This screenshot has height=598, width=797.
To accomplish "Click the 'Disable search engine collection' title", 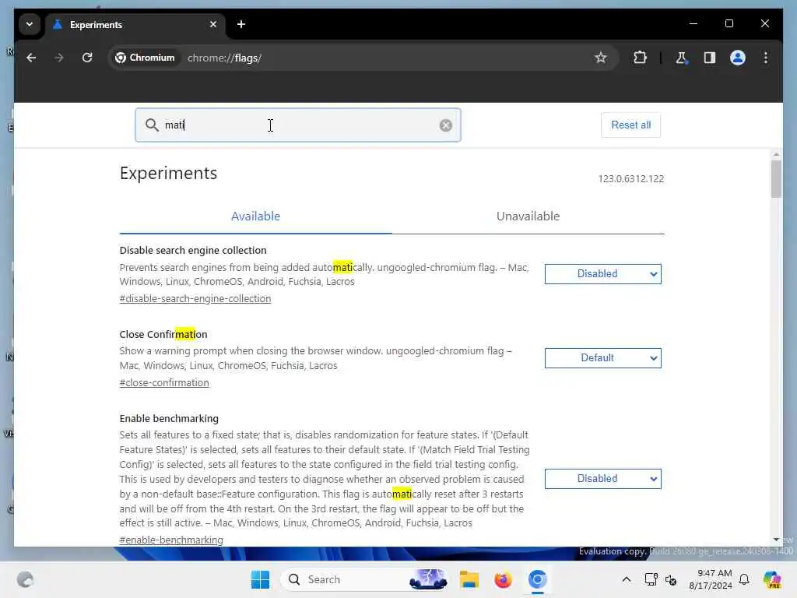I will point(193,250).
